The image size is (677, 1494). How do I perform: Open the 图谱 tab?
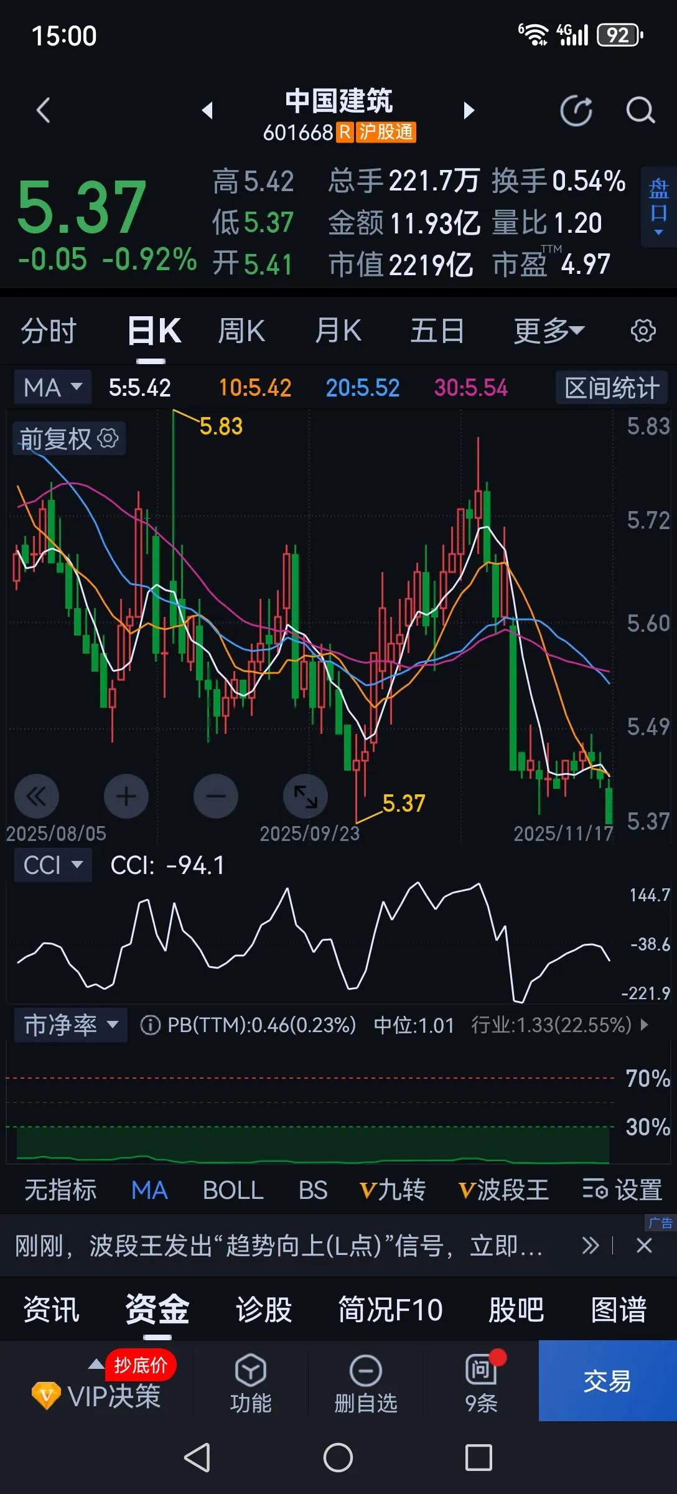click(619, 1310)
